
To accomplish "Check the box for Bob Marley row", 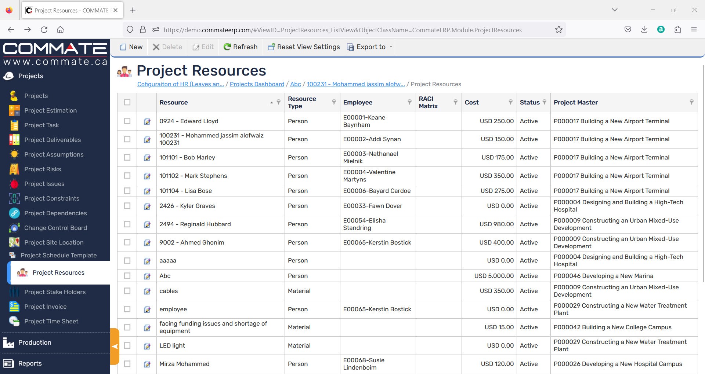I will (x=127, y=157).
